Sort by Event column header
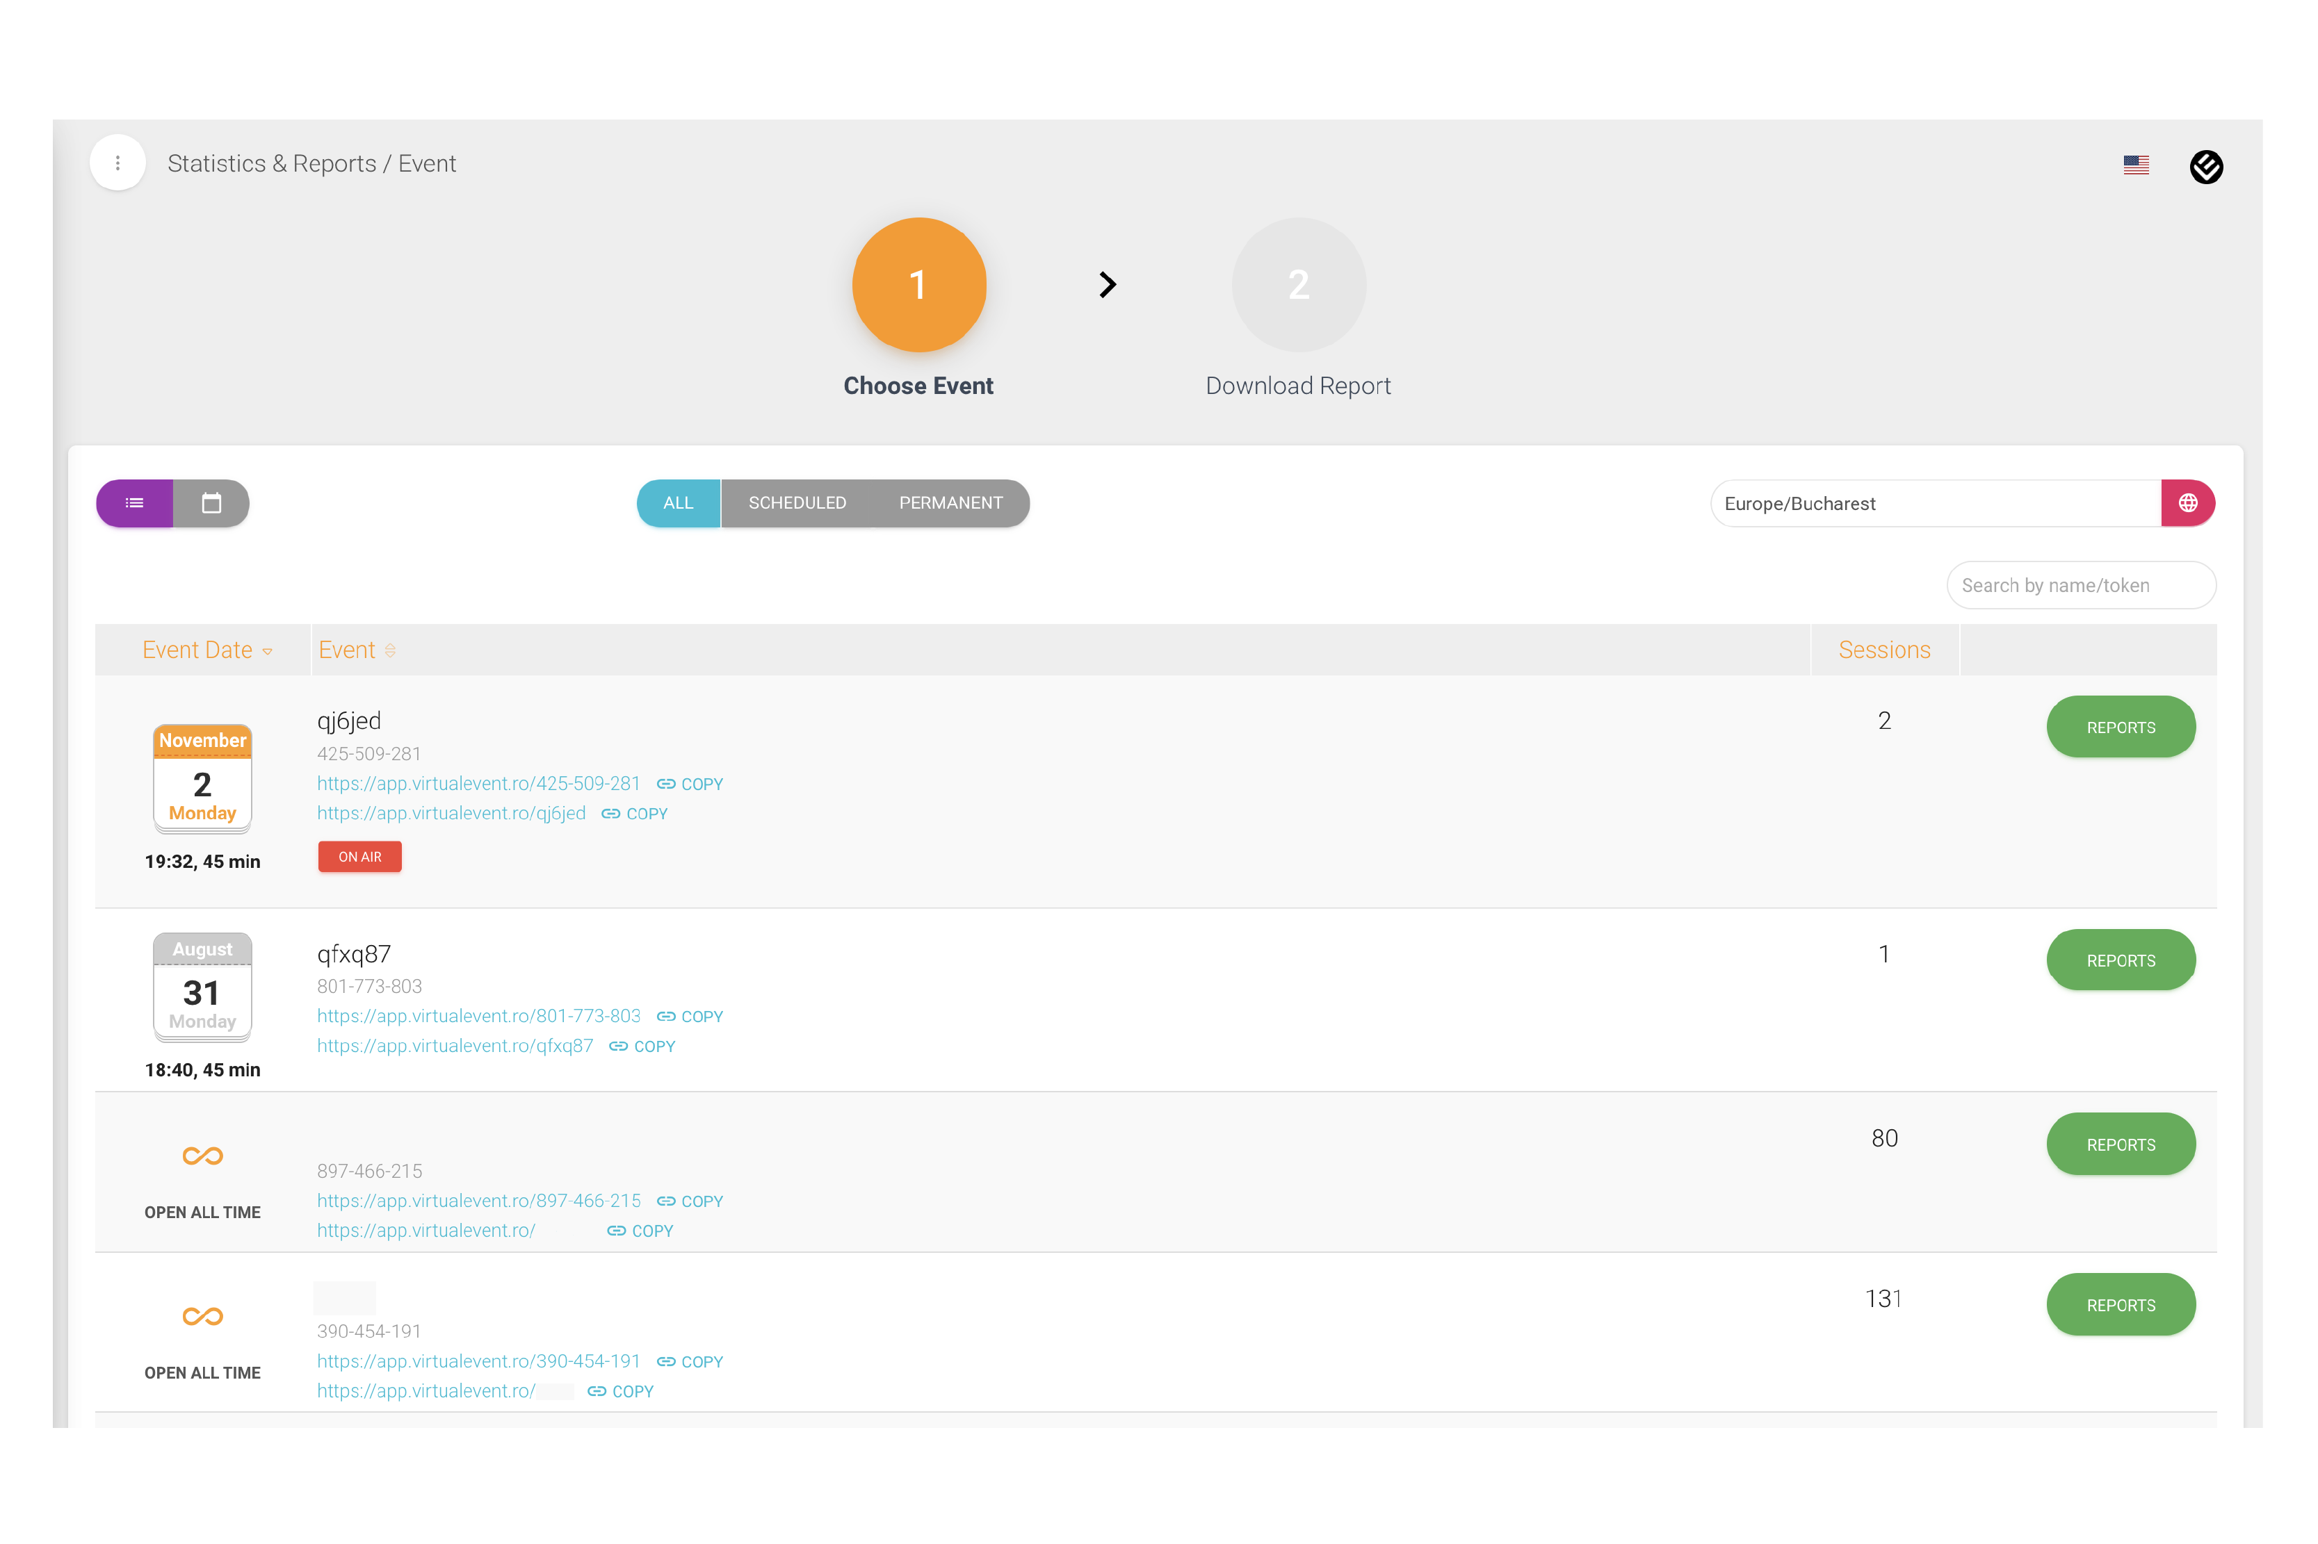Screen dimensions: 2318x1544 tap(357, 650)
